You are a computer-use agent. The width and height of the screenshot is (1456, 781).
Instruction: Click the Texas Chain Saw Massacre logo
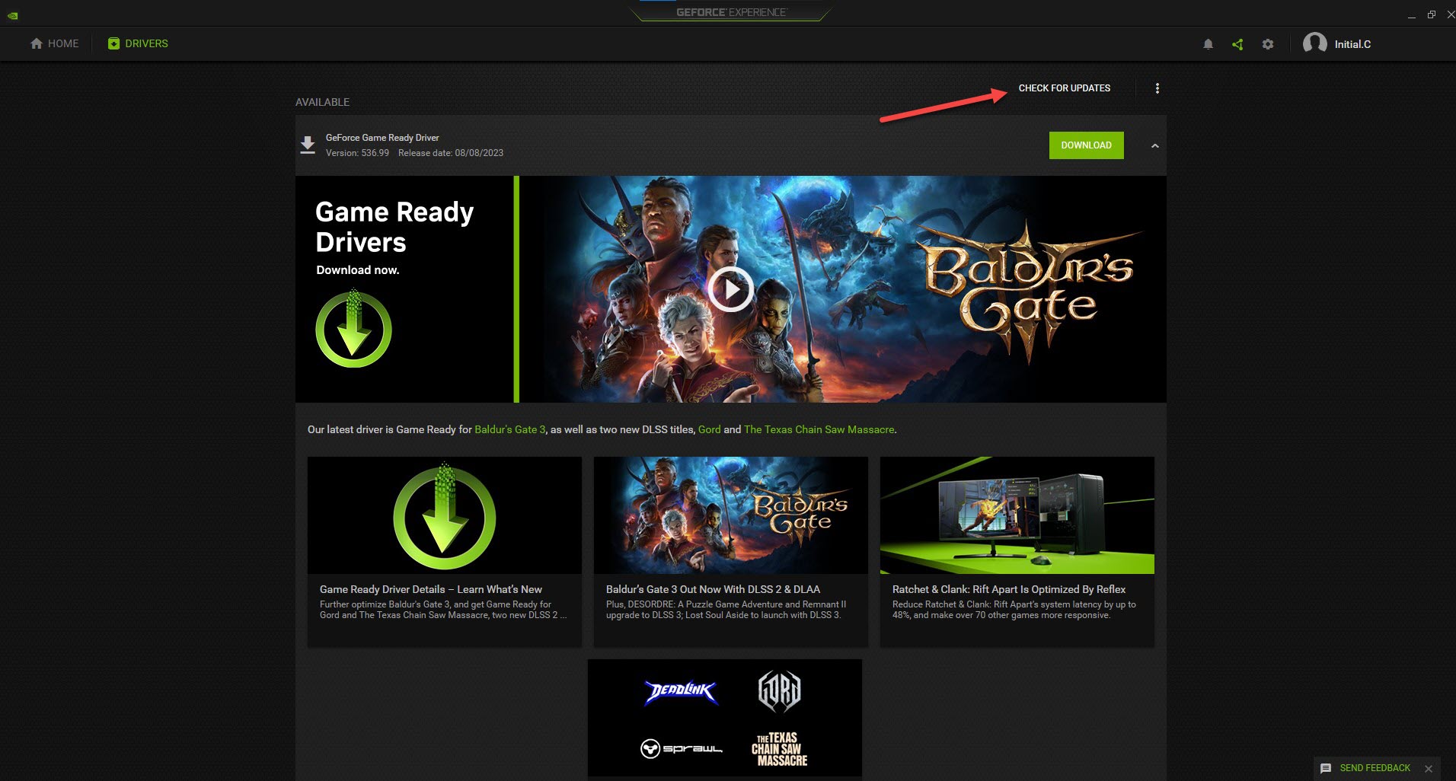[779, 749]
